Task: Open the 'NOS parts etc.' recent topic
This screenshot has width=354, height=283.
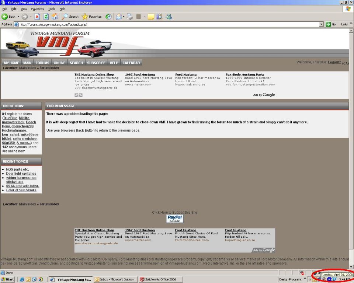Action: 17,169
